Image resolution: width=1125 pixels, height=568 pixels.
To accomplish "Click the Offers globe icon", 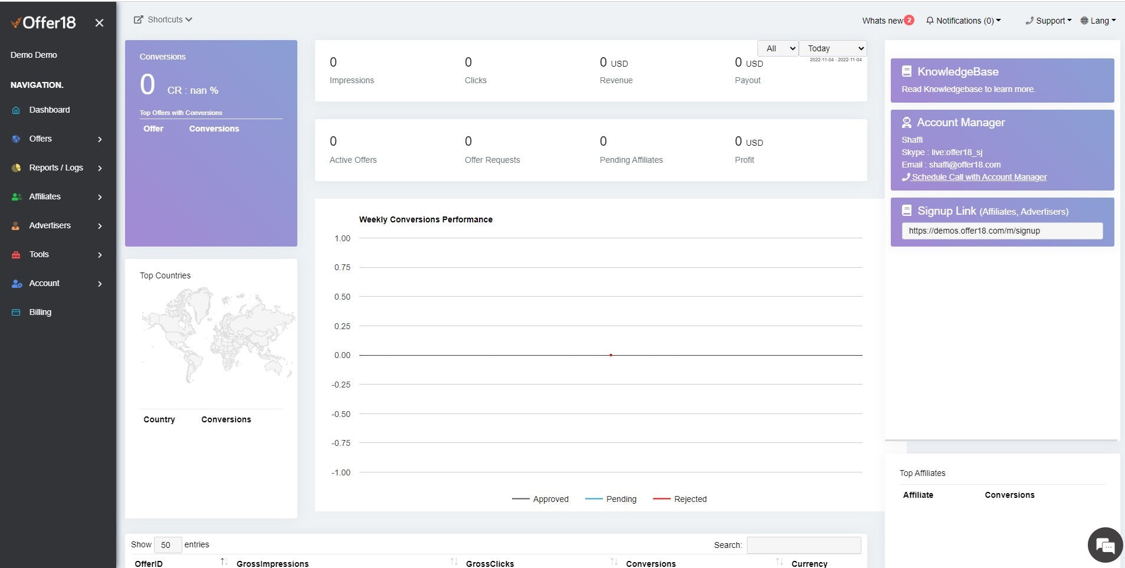I will pos(16,139).
